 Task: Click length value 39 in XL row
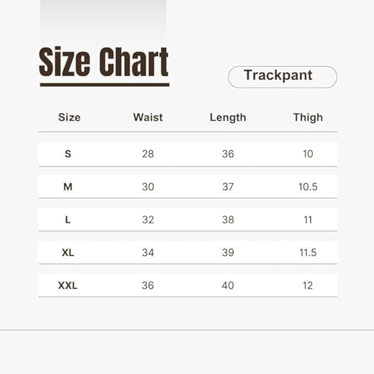tap(228, 253)
